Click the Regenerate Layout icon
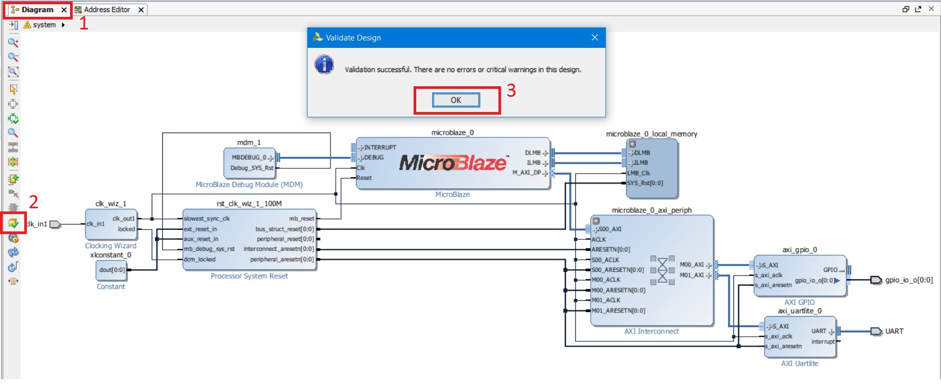 [13, 252]
